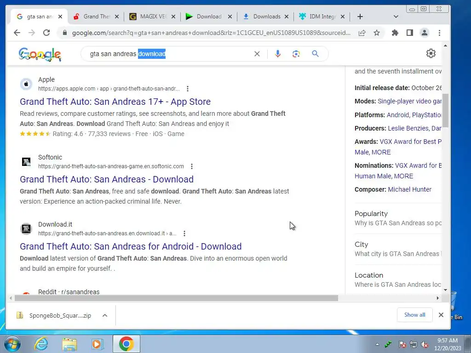Viewport: 471px width, 353px height.
Task: Close the Grand Theft tab
Action: [117, 17]
